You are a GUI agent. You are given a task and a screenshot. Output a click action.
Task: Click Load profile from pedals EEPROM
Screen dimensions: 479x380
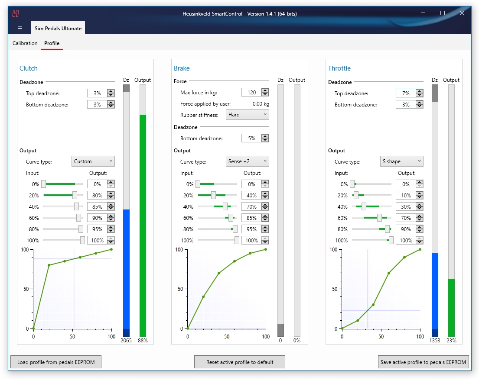pyautogui.click(x=55, y=362)
